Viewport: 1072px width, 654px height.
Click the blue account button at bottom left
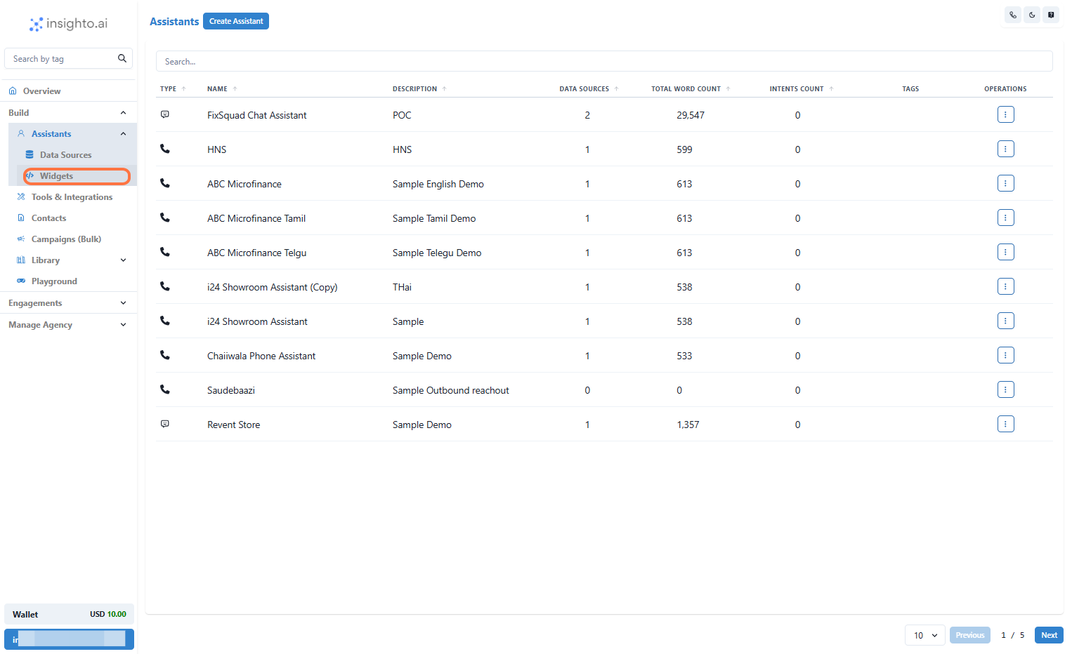69,639
